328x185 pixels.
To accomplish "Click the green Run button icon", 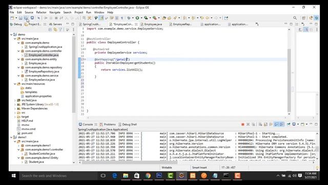I will point(137,18).
